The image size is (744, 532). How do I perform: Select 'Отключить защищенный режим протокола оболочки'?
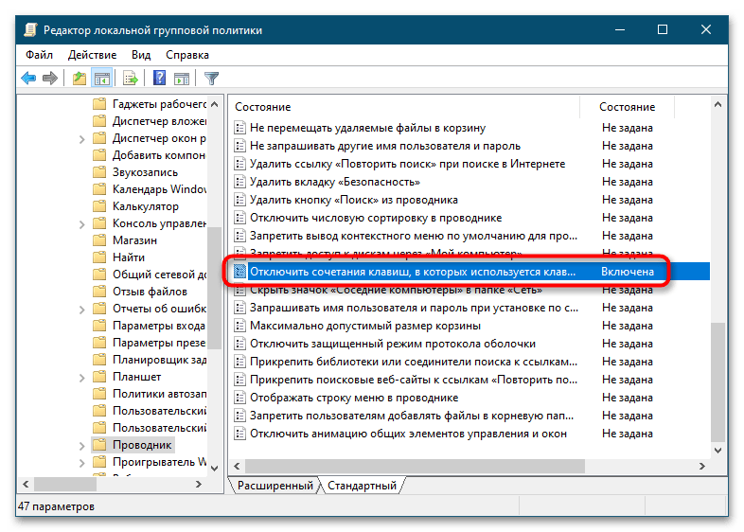coord(393,344)
